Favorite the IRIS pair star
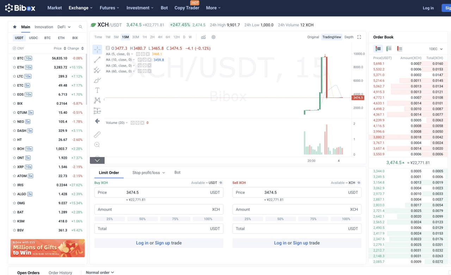Image resolution: width=451 pixels, height=275 pixels. (x=14, y=185)
